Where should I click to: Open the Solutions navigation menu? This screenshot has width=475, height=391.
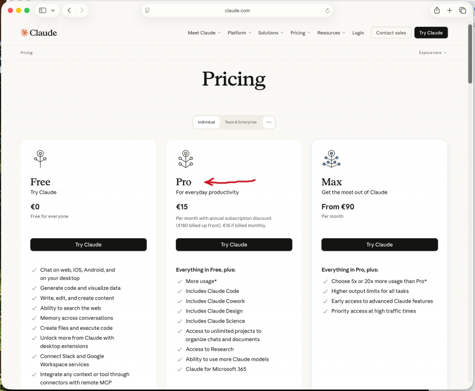pyautogui.click(x=271, y=33)
